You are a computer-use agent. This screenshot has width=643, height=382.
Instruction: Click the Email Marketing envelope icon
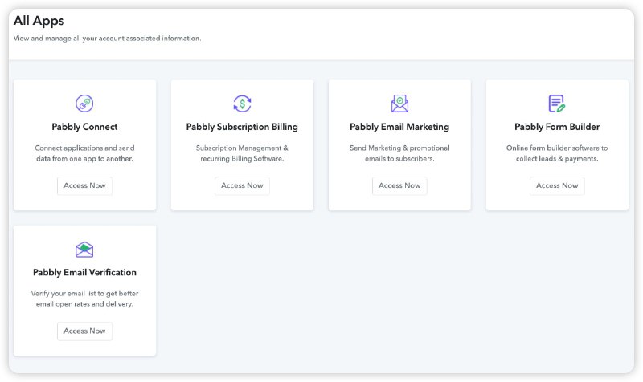click(x=399, y=104)
